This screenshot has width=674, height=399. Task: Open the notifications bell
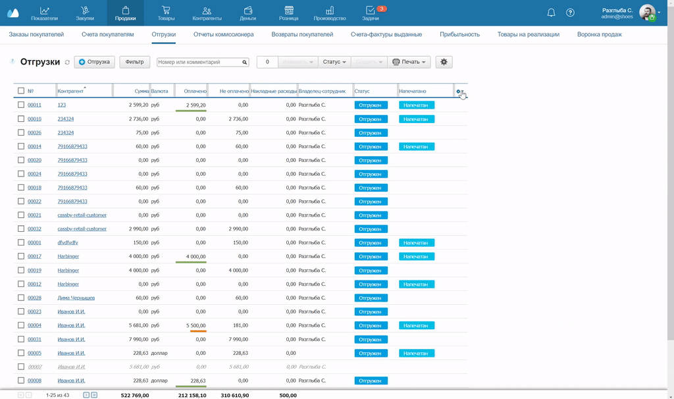[x=551, y=13]
